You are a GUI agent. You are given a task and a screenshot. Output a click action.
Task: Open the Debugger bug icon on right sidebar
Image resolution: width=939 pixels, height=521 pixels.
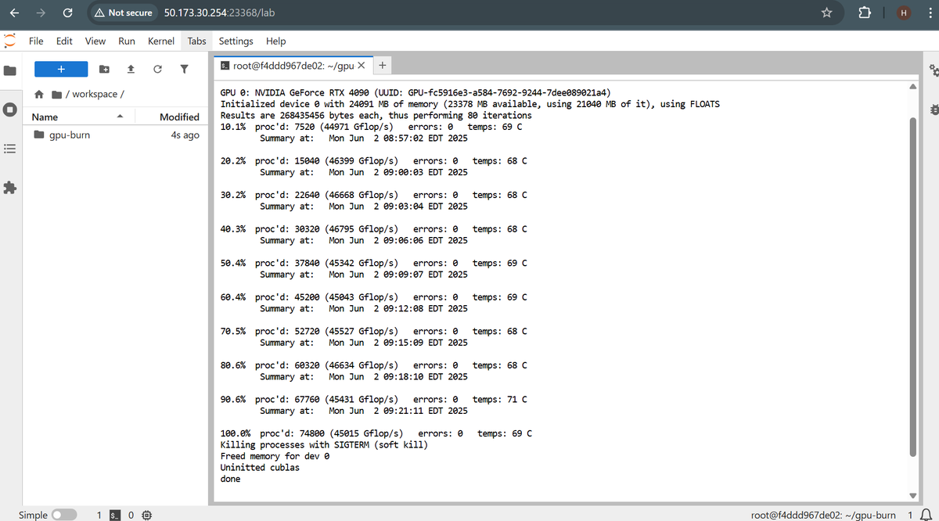pos(933,110)
